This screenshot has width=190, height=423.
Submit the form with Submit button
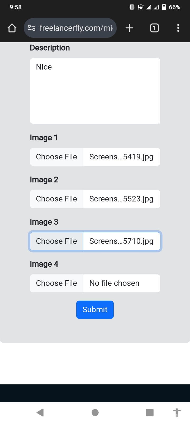95,310
